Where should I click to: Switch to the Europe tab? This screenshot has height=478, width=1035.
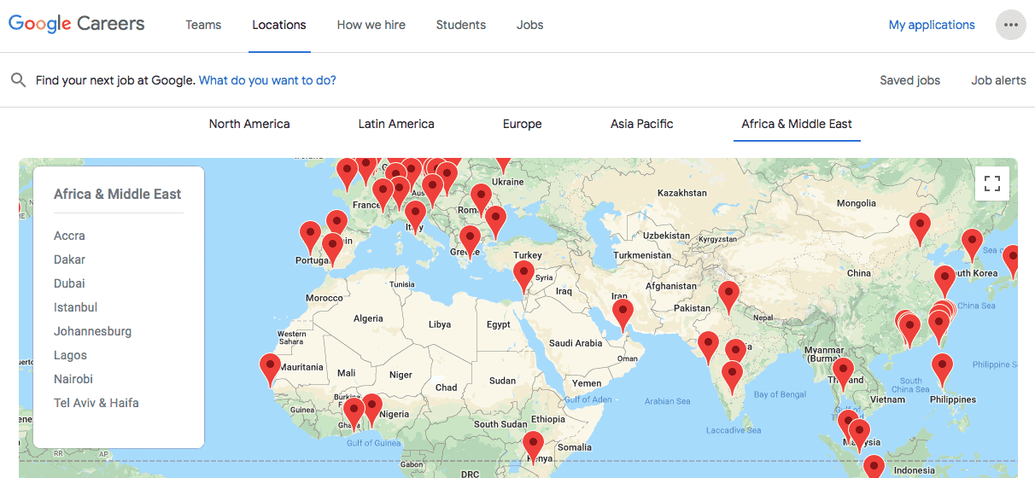pos(523,124)
